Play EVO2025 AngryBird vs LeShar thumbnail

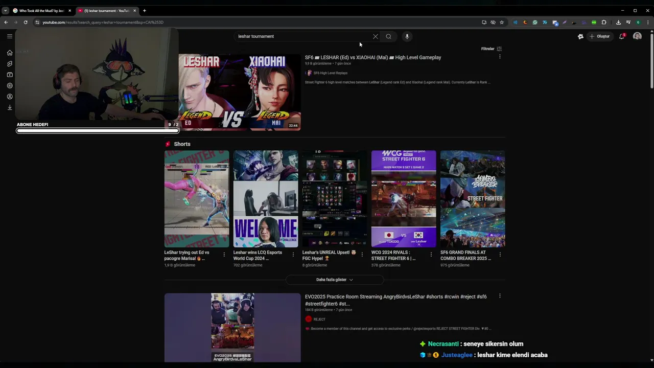coord(232,328)
